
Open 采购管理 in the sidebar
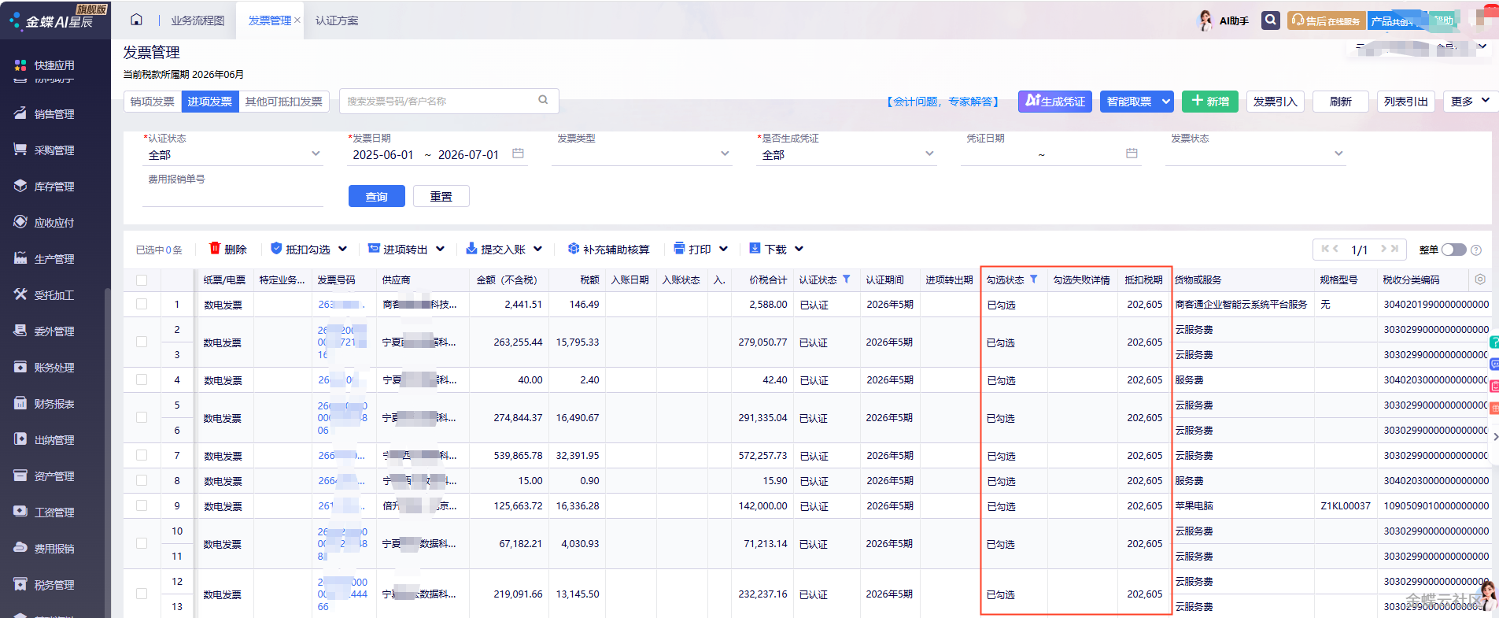click(x=54, y=150)
